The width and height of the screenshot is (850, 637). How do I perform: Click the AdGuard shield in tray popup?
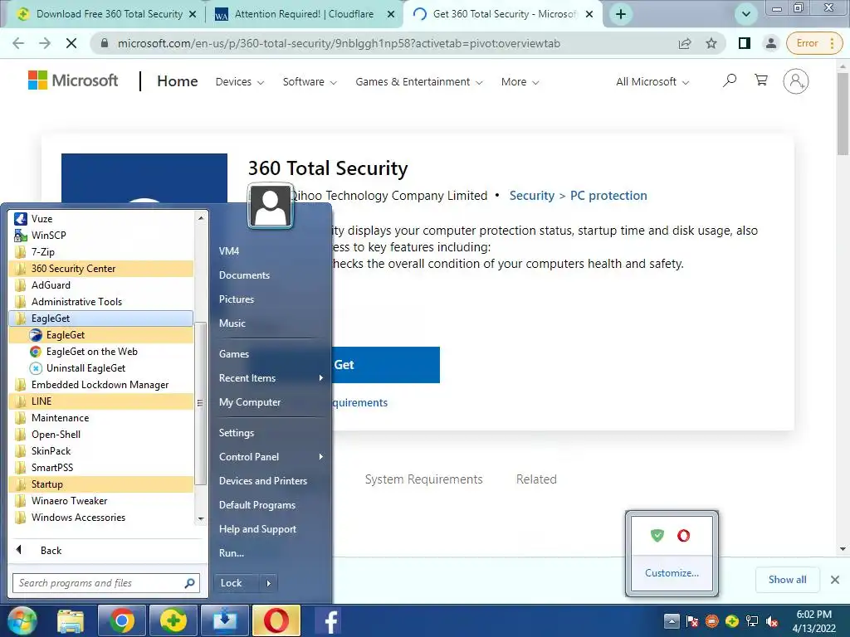657,536
